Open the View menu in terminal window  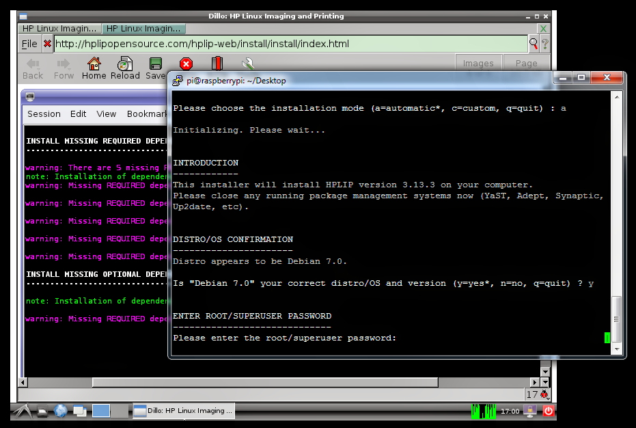(x=107, y=114)
